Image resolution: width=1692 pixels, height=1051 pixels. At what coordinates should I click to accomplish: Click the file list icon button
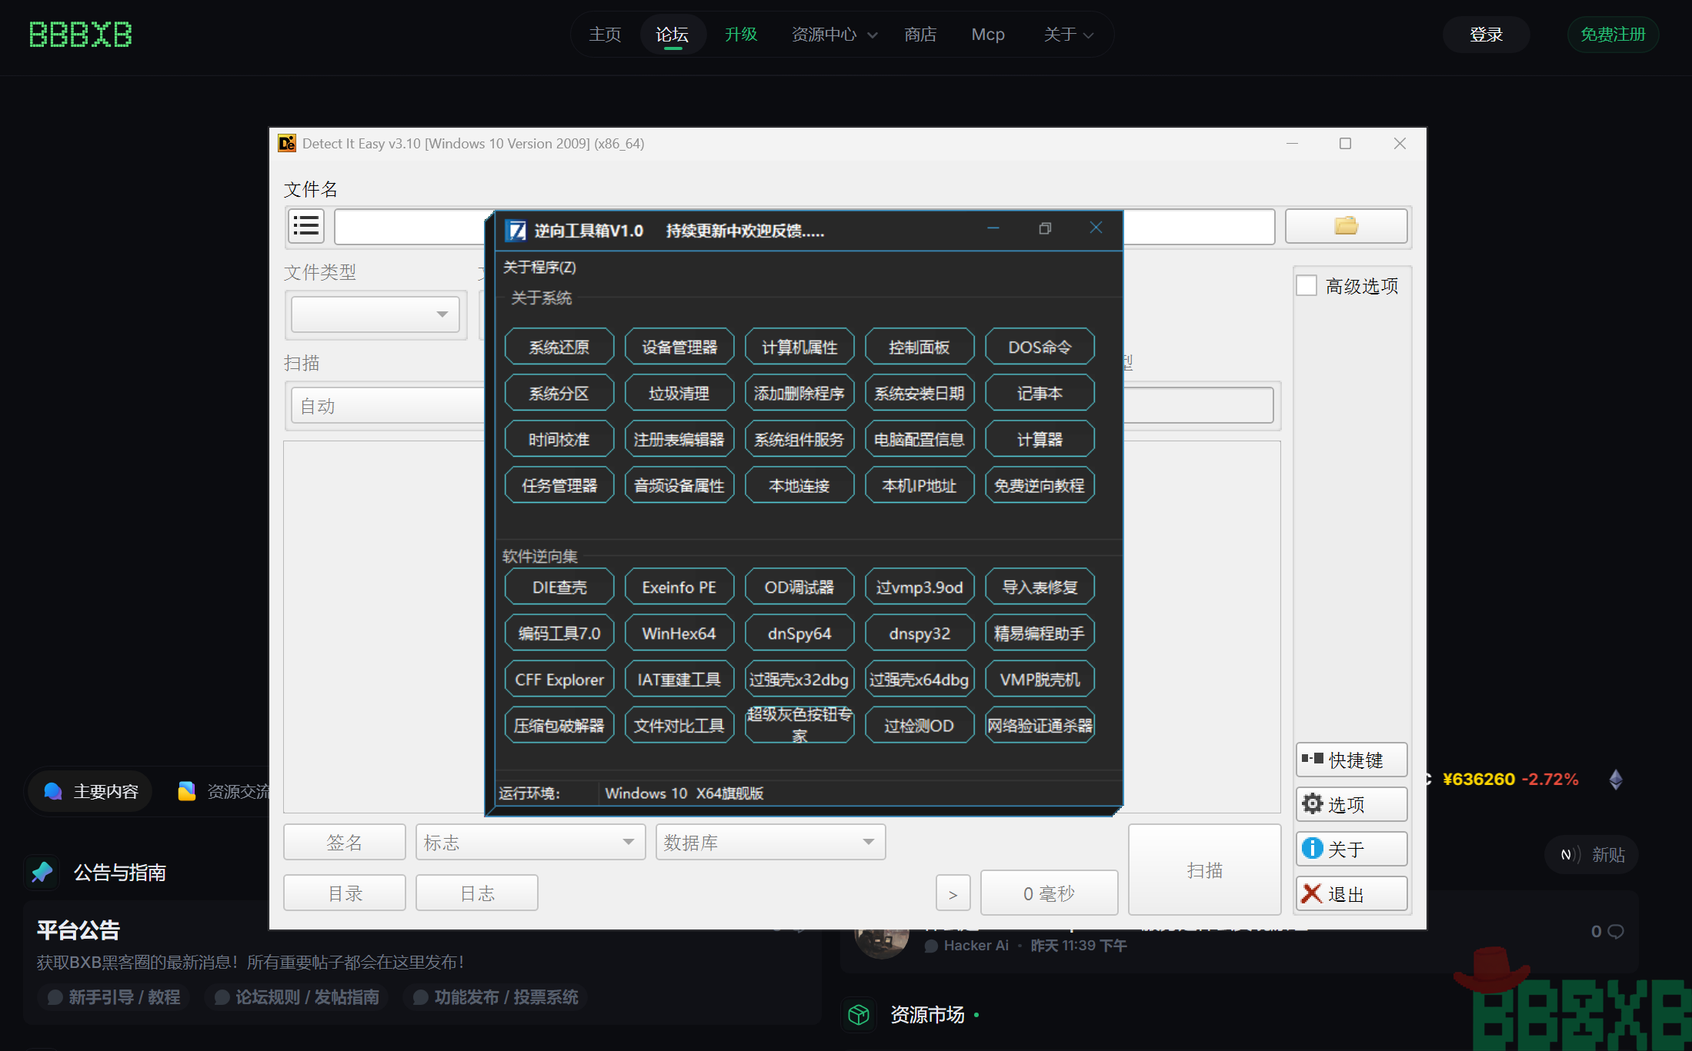305,226
